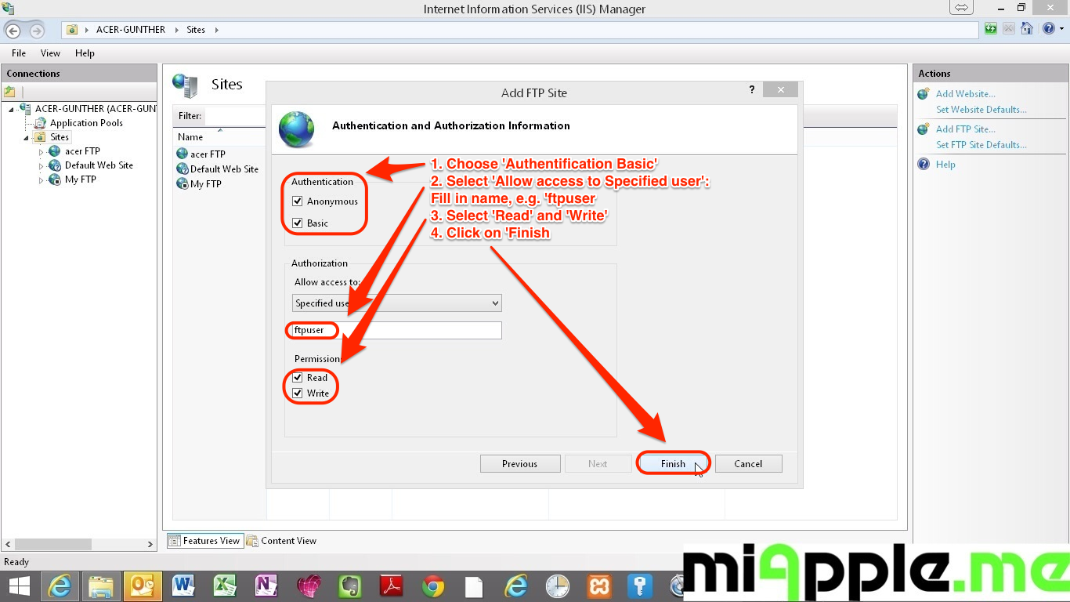
Task: Click the Finish button
Action: click(673, 464)
